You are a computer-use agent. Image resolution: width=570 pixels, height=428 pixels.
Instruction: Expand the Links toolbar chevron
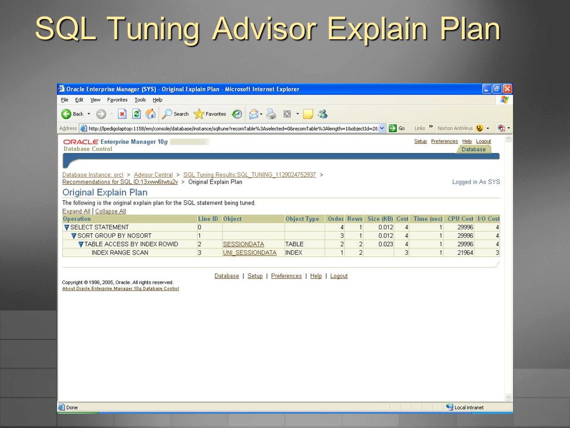pyautogui.click(x=431, y=127)
